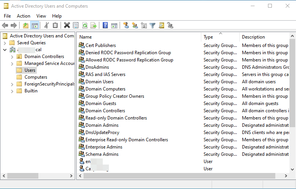Select Allowed RODC Password Replication Group

(x=129, y=60)
